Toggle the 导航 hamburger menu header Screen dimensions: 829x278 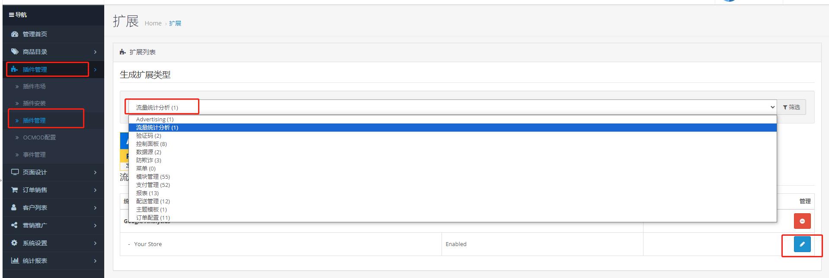coord(18,15)
